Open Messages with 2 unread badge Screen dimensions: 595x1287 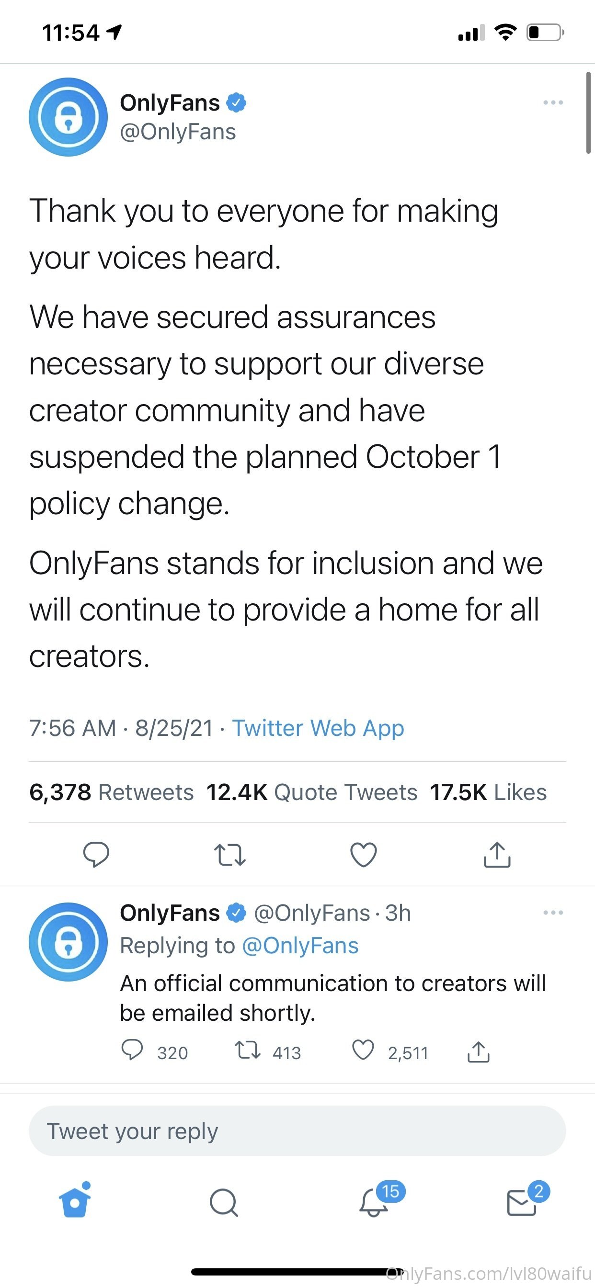pos(522,1202)
